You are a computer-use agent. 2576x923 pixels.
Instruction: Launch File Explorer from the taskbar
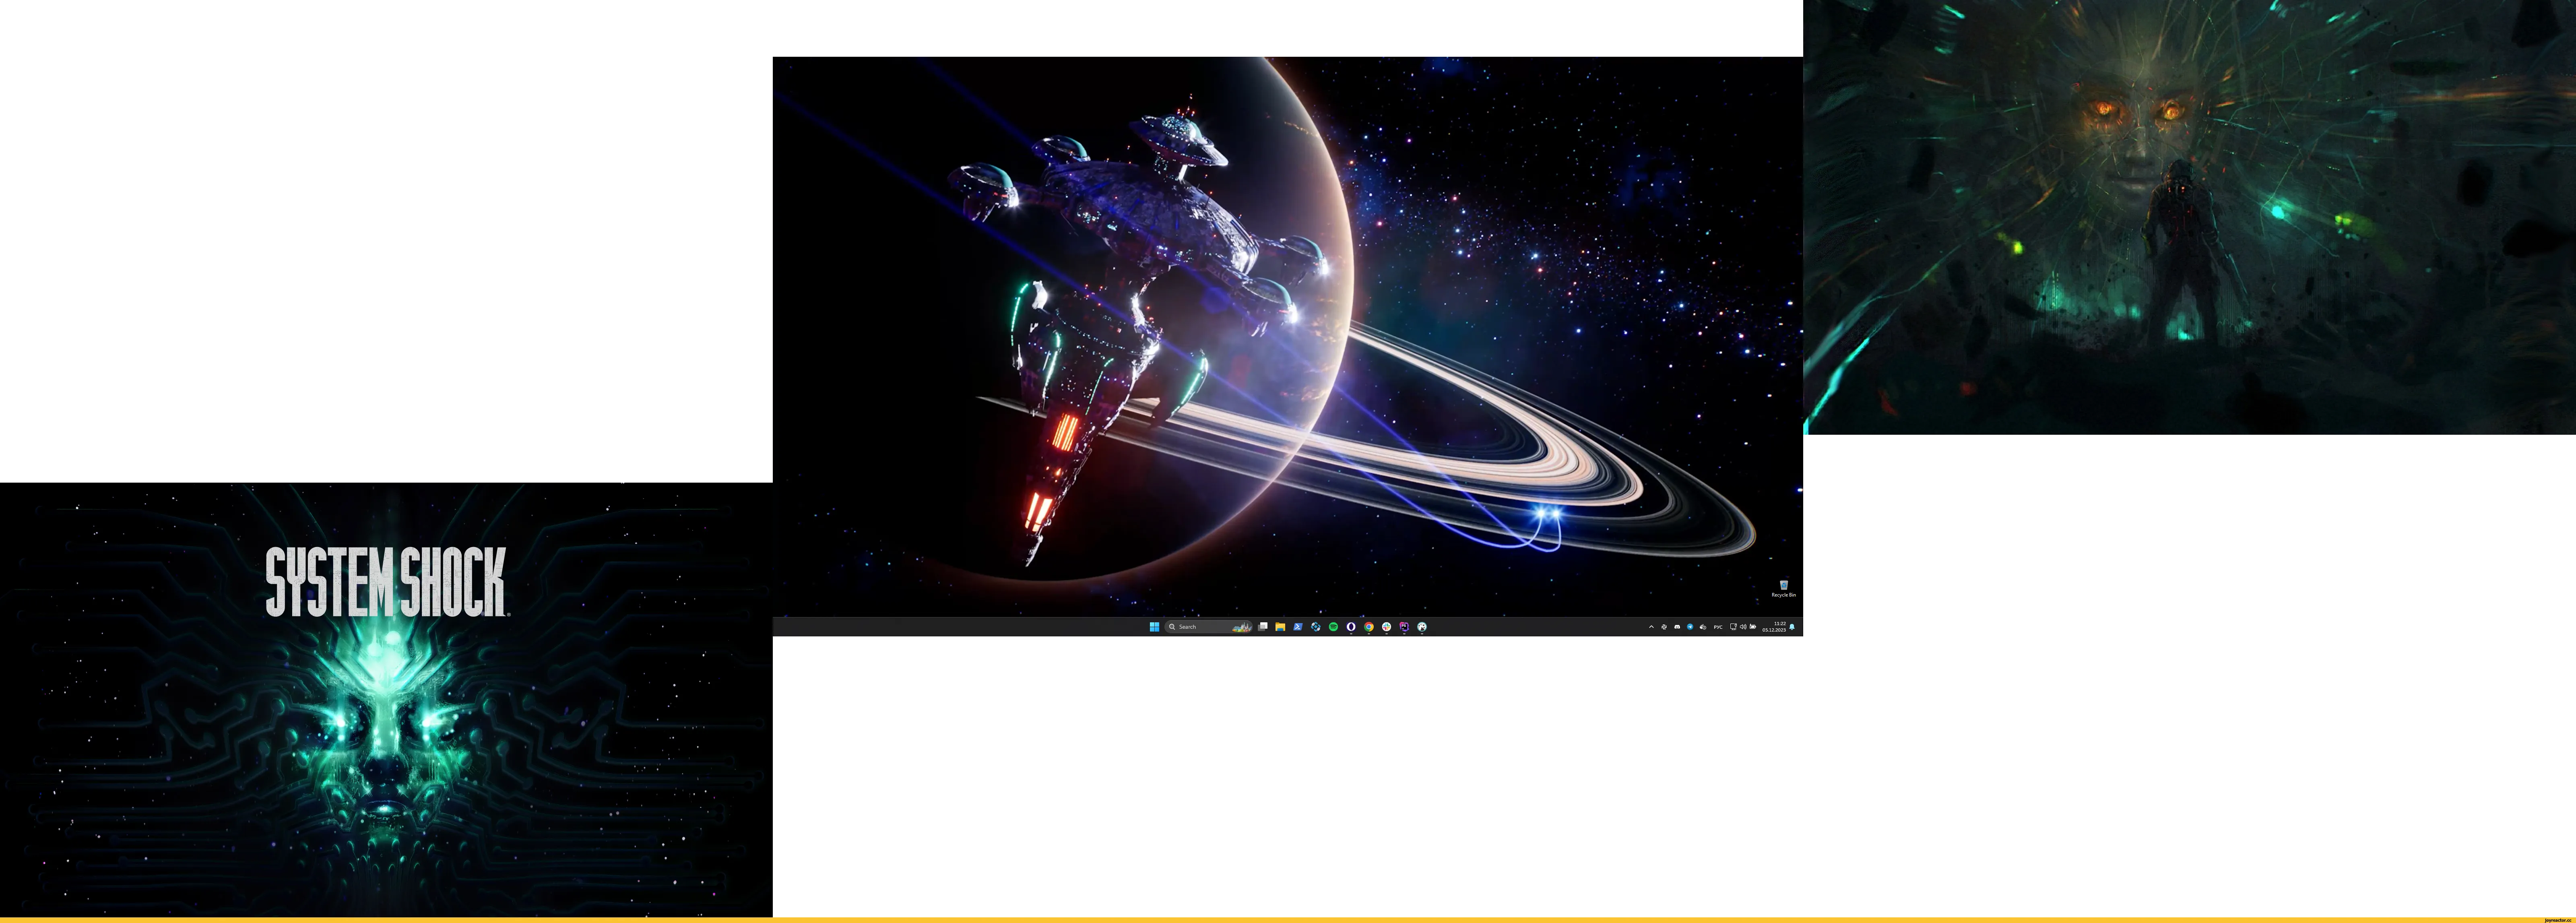tap(1281, 627)
